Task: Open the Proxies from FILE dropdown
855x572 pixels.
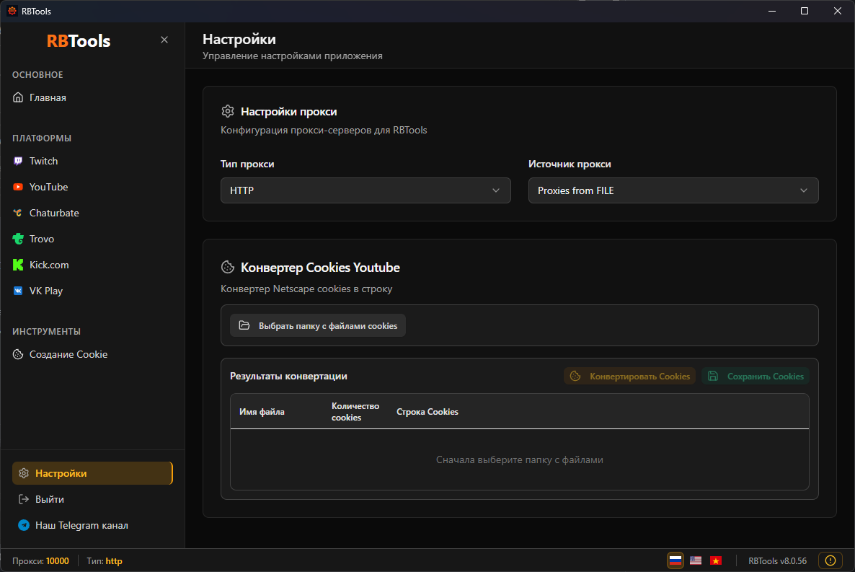Action: click(x=673, y=190)
